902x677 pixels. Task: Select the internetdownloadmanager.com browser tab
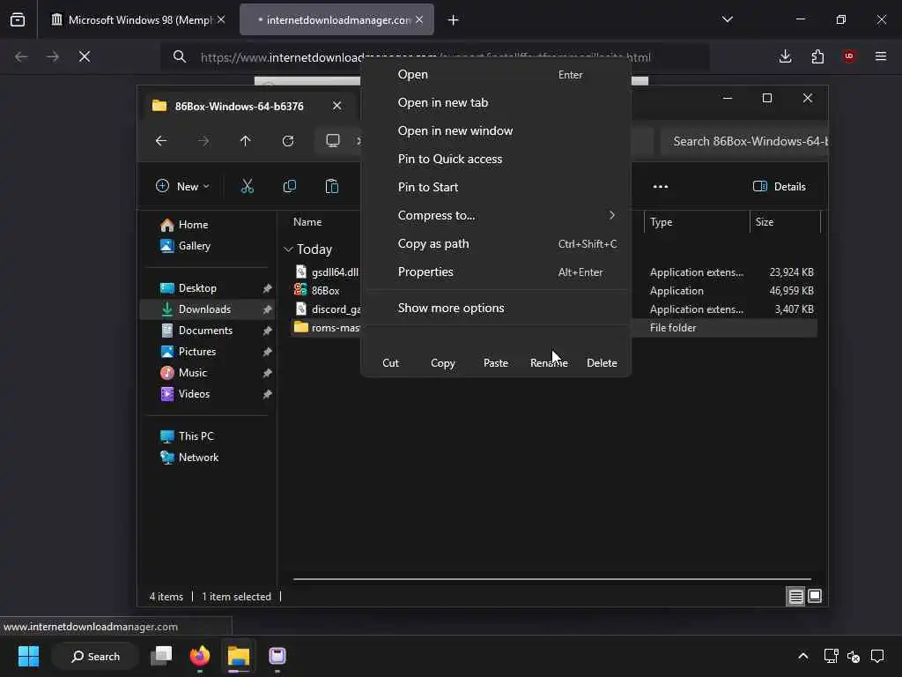(x=337, y=19)
